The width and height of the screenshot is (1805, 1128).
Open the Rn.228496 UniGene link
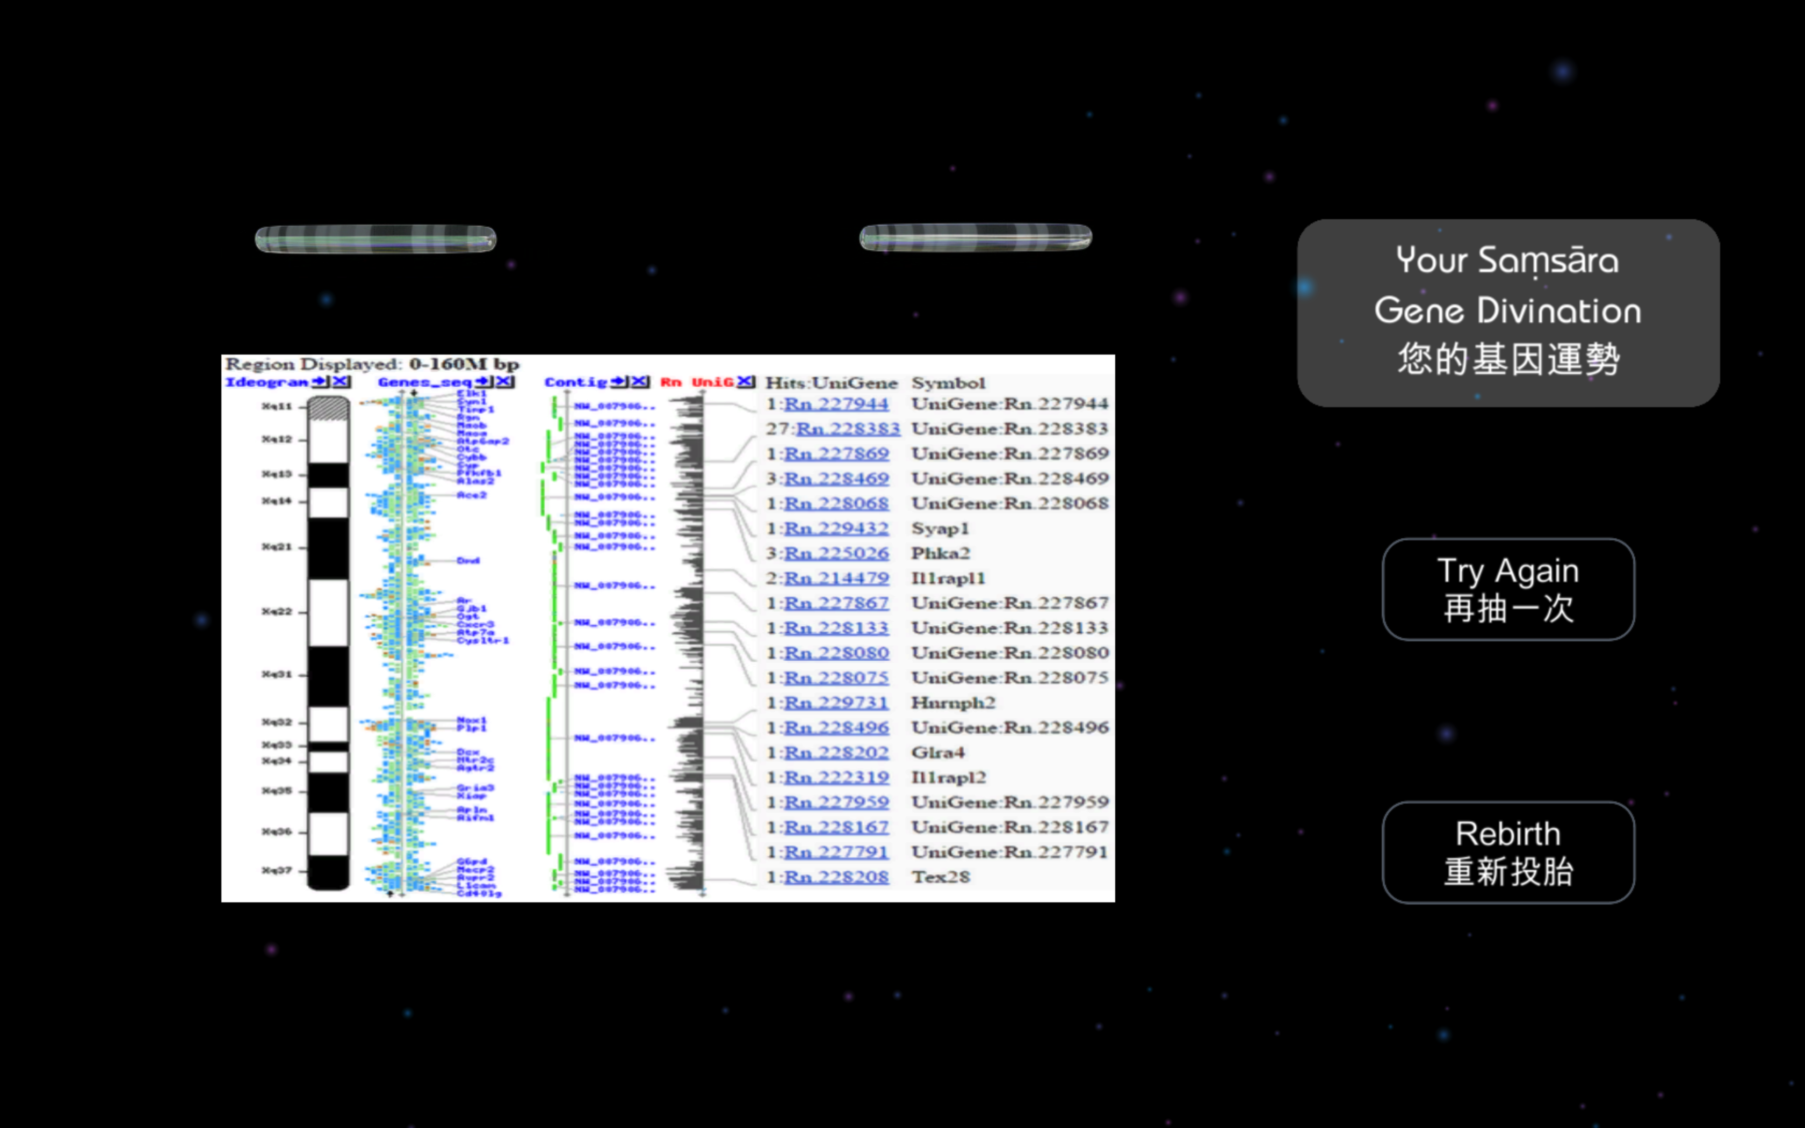coord(836,727)
